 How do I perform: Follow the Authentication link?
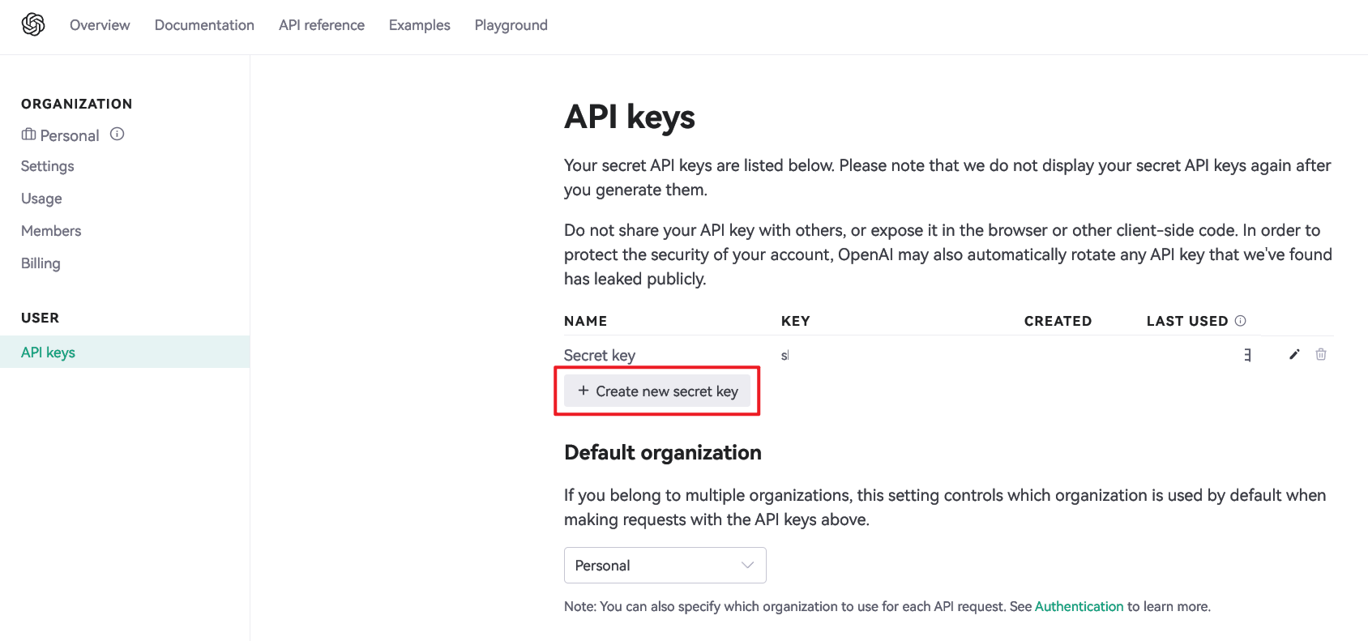tap(1079, 606)
